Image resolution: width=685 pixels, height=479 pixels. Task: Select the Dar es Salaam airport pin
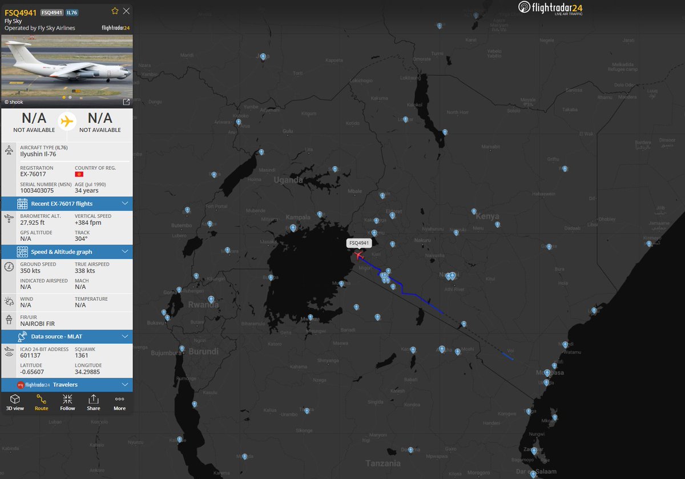point(533,474)
